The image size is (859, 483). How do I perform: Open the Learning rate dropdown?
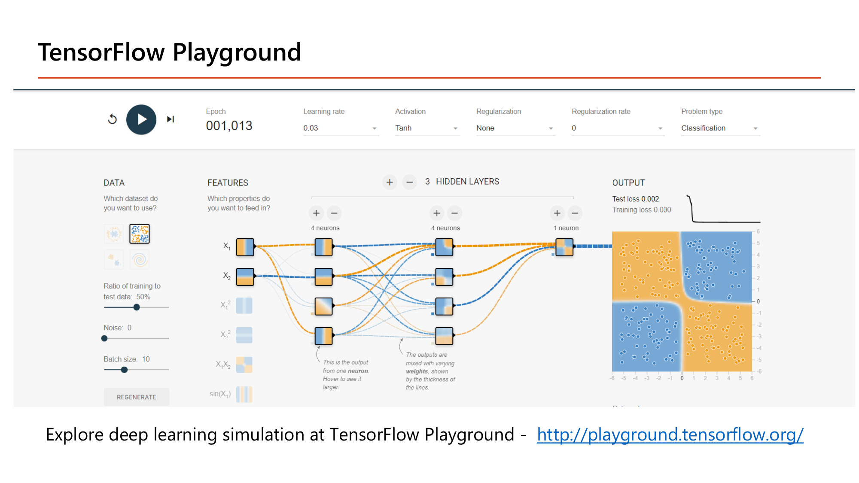(341, 128)
